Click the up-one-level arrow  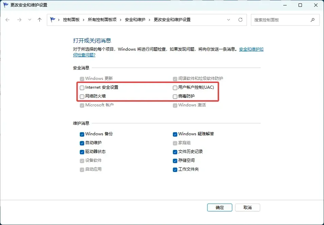[x=39, y=20]
